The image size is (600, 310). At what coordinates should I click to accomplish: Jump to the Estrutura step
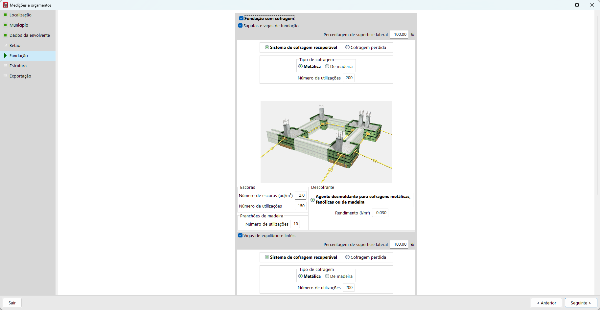coord(28,66)
